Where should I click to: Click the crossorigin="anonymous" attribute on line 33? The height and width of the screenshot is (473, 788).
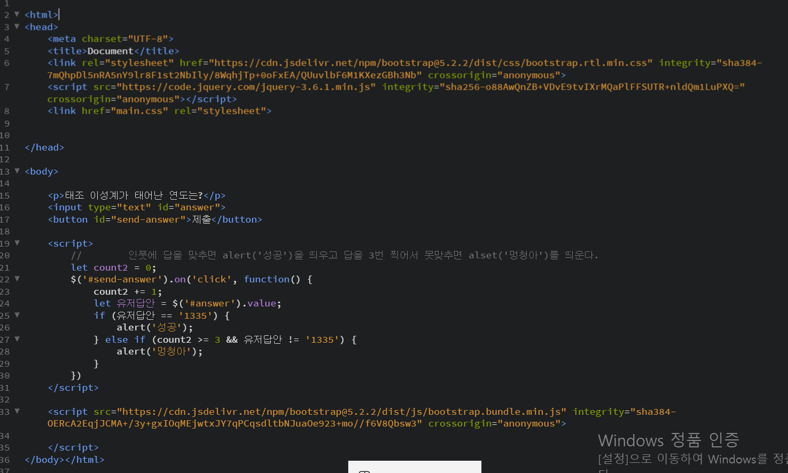point(494,423)
